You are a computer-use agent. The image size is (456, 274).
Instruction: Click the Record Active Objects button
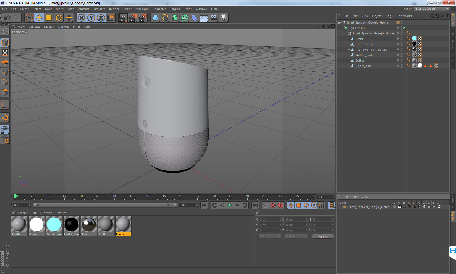point(265,205)
